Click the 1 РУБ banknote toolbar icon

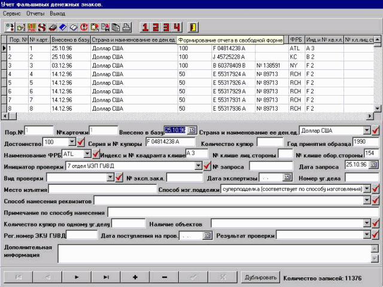click(x=31, y=27)
